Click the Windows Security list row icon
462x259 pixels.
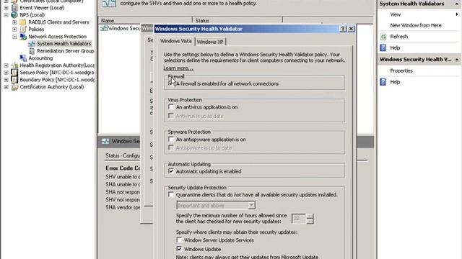pos(104,29)
